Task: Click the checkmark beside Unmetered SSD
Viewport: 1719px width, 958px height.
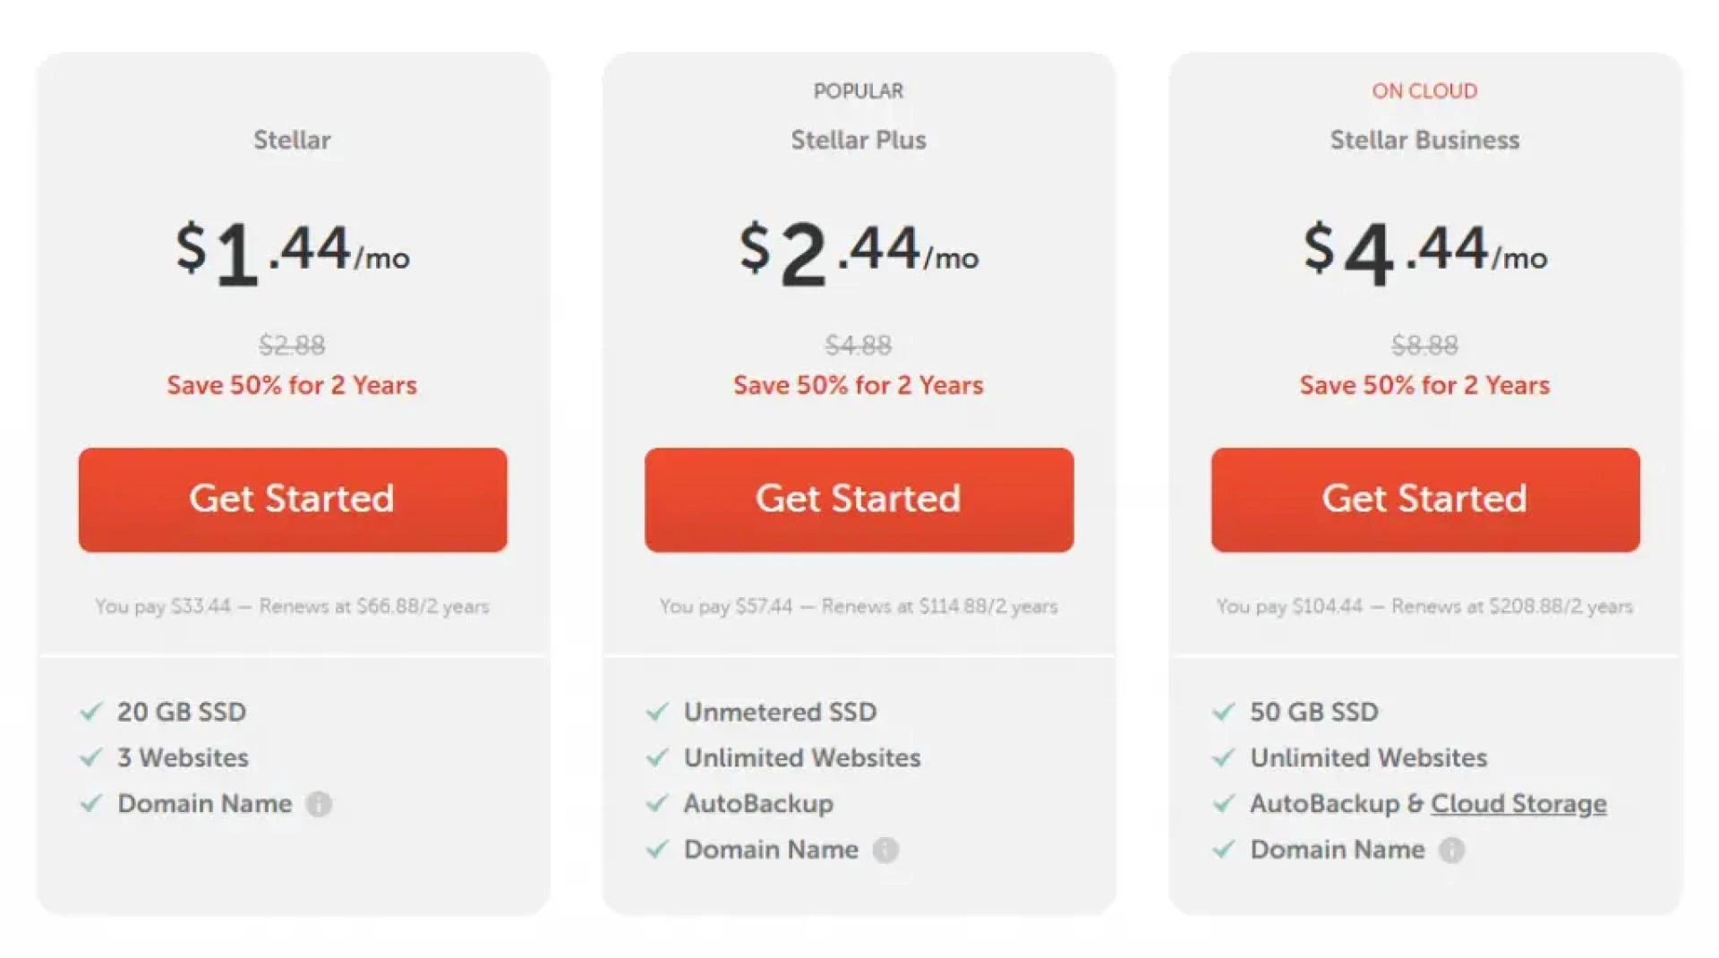Action: [658, 711]
